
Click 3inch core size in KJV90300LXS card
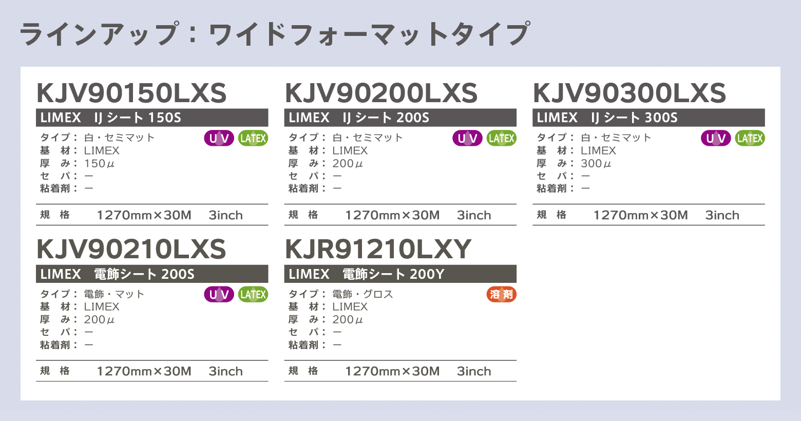722,215
